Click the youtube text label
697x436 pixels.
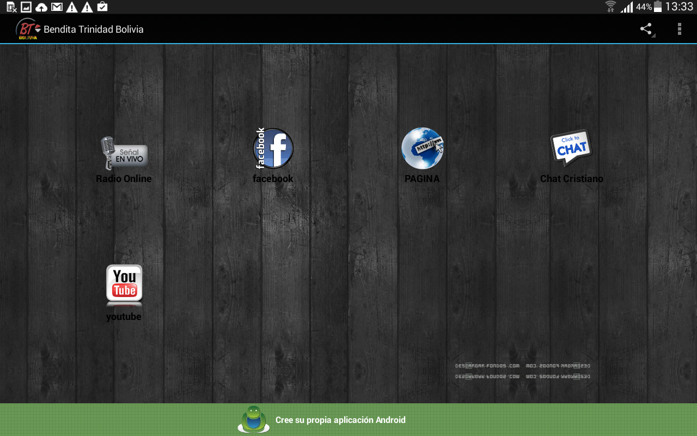(x=124, y=317)
